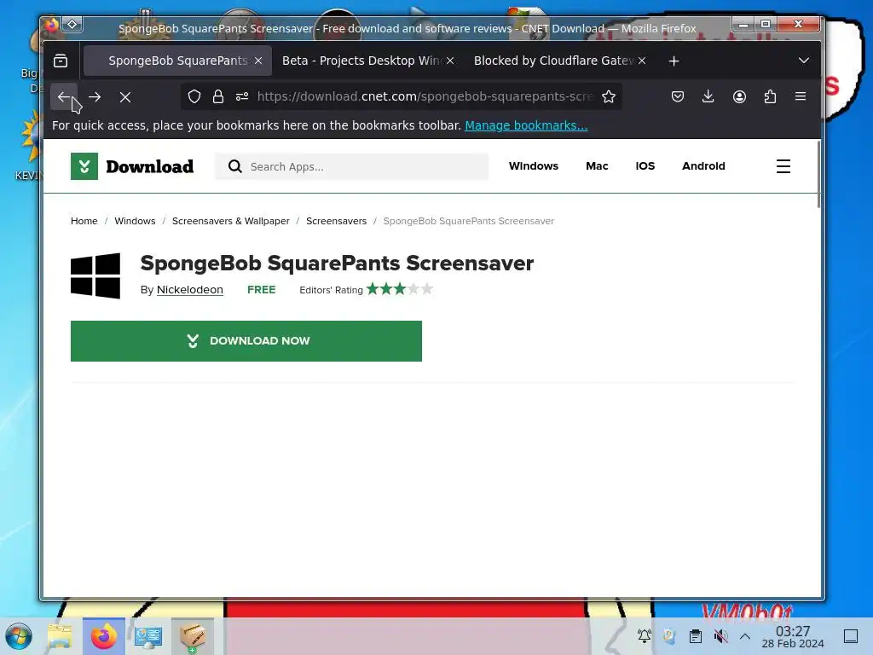Click the padlock site security icon
Viewport: 873px width, 655px height.
tap(218, 97)
